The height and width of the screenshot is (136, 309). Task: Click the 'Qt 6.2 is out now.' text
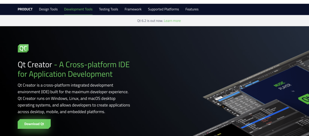[150, 21]
